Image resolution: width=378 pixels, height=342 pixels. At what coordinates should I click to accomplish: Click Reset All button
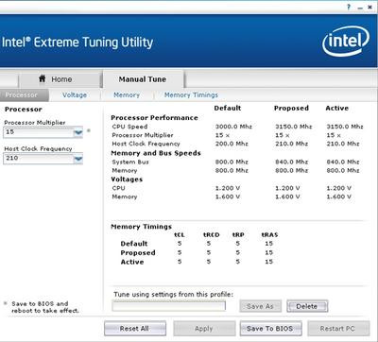135,329
